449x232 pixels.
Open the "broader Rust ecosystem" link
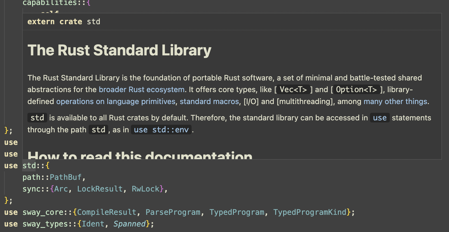coord(141,89)
